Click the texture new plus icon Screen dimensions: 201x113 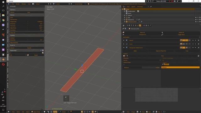(x=127, y=56)
